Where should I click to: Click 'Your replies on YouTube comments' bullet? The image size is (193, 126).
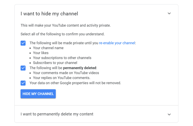coord(61,78)
